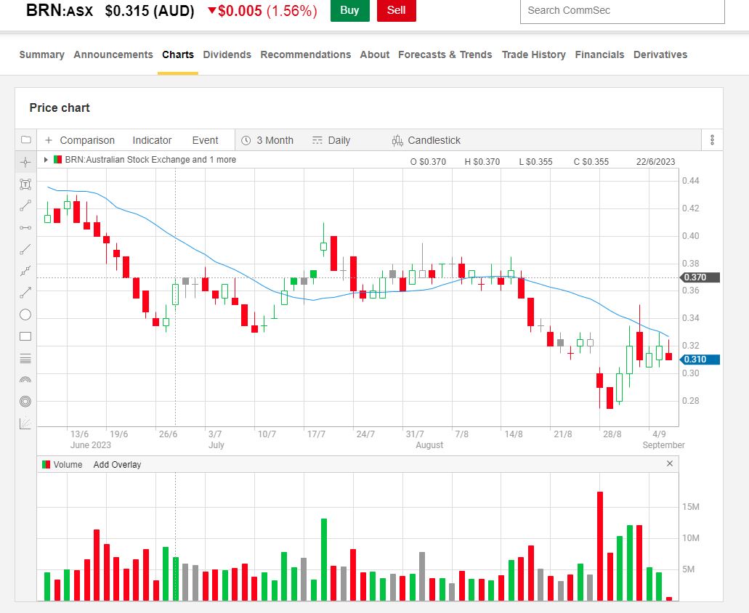Choose the rectangle drawing tool
This screenshot has width=749, height=613.
pyautogui.click(x=25, y=336)
